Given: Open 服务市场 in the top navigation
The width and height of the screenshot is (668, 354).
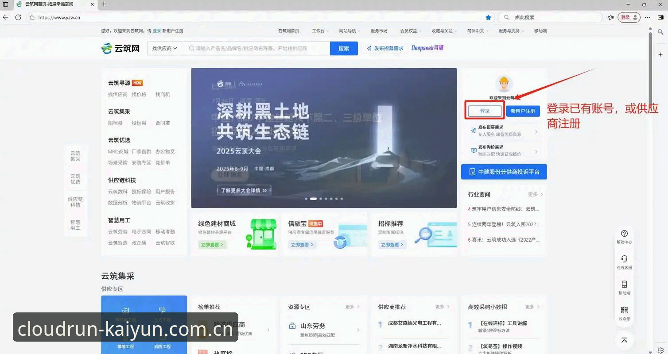Looking at the screenshot, I should tap(379, 31).
